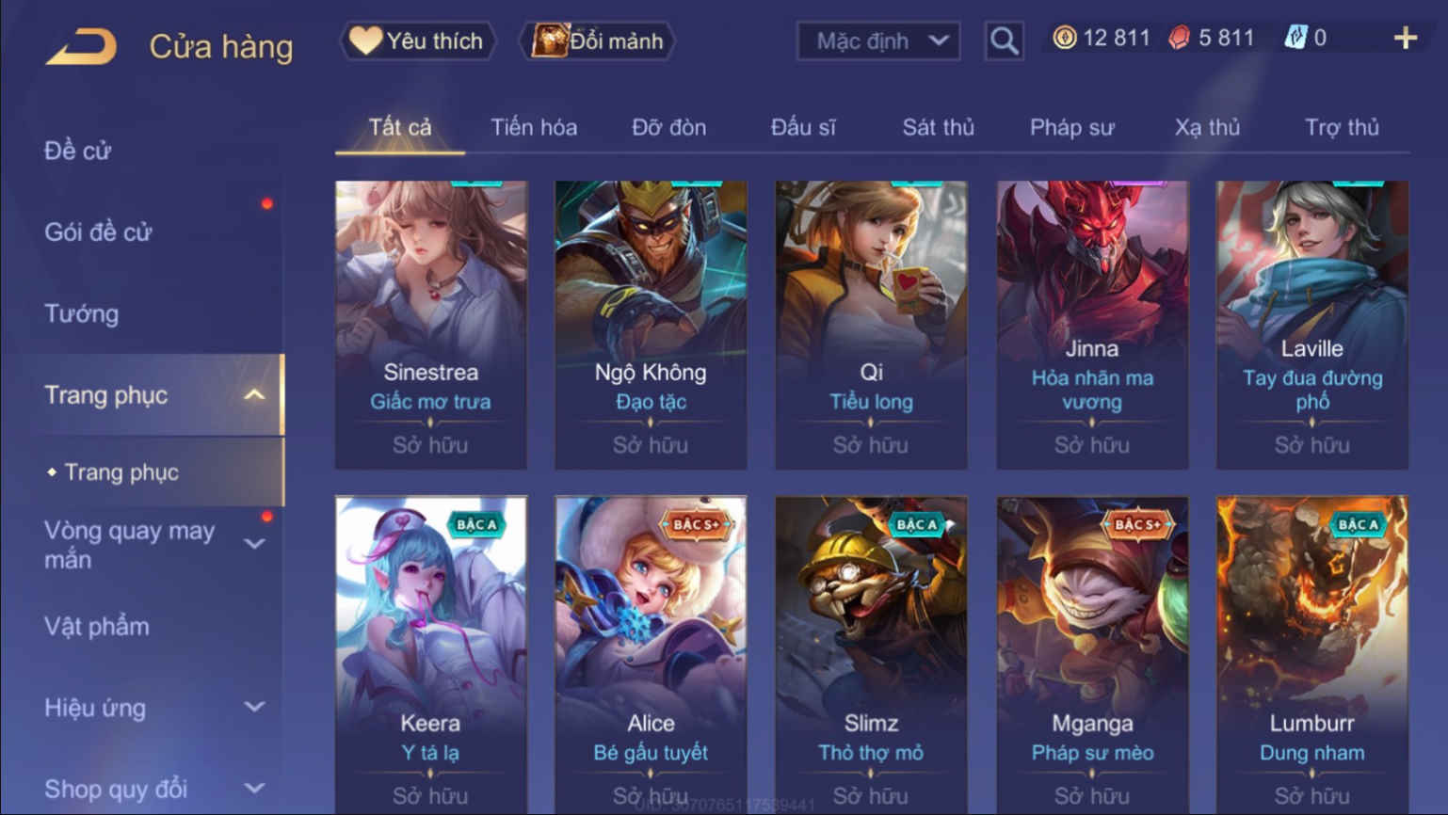Open the Mặc định sort dropdown
Screen dimensions: 1448x815
pos(878,41)
